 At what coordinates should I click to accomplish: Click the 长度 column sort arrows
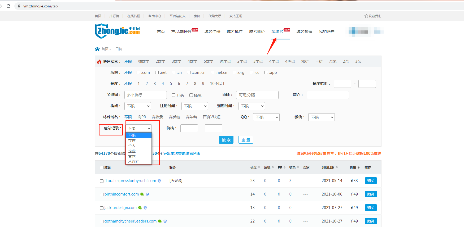tap(259, 167)
